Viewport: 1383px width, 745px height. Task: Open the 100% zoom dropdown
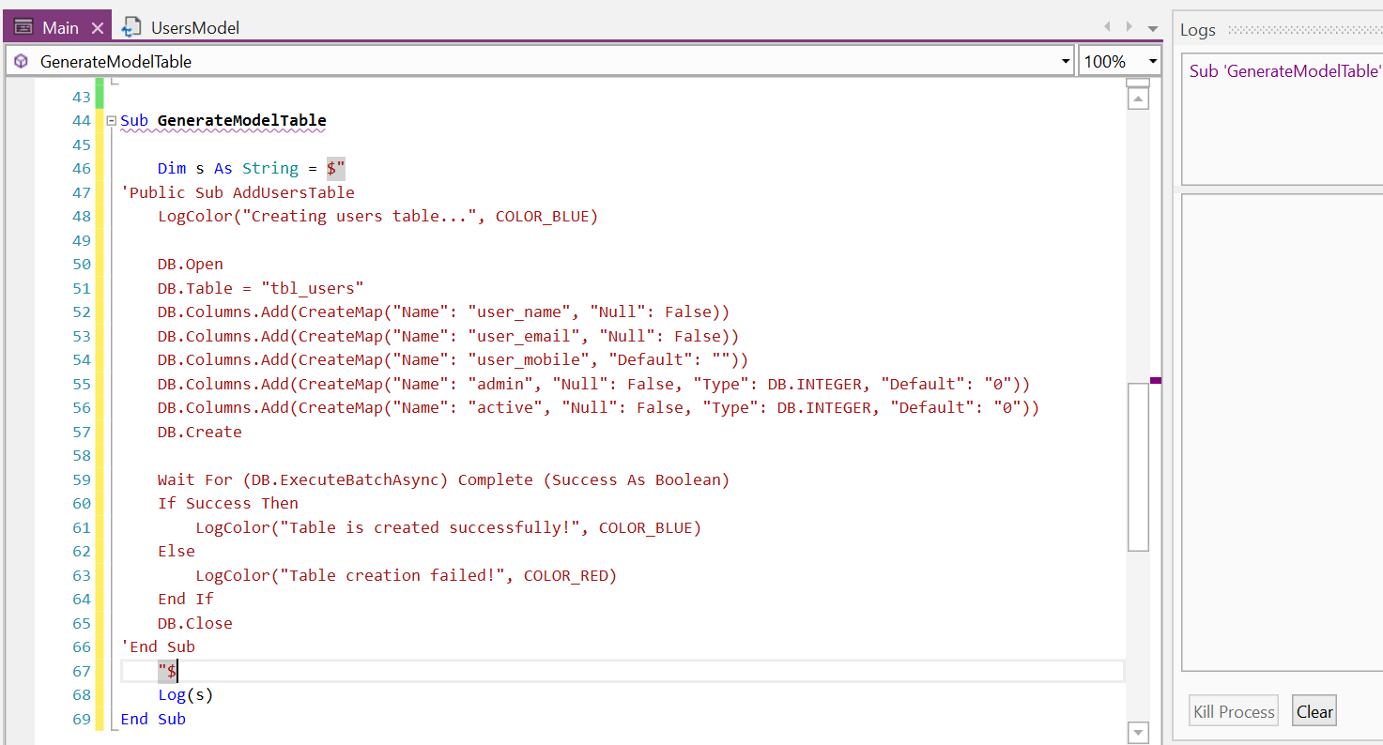[1153, 62]
